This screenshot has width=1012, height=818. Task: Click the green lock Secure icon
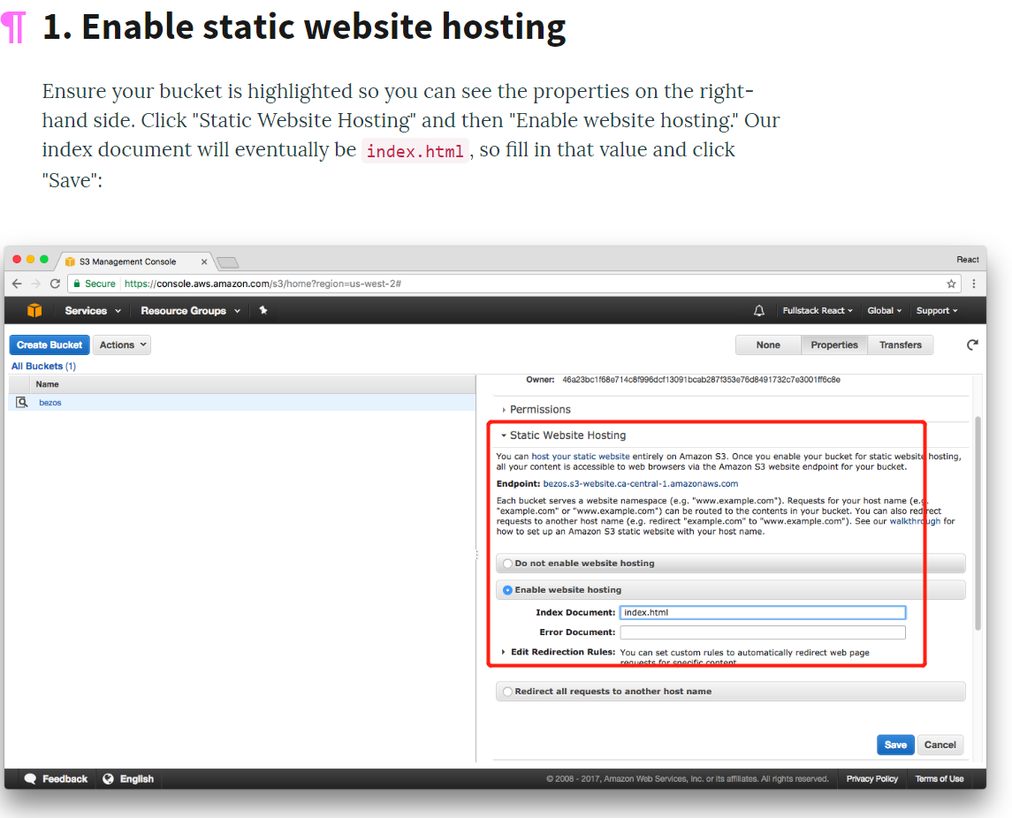pos(78,284)
